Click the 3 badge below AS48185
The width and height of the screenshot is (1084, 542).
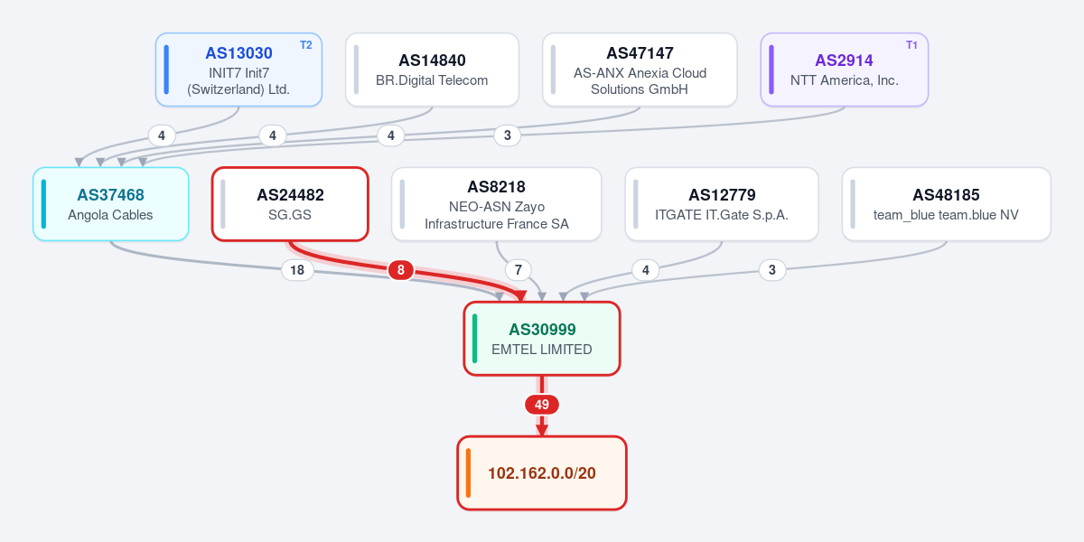(772, 269)
